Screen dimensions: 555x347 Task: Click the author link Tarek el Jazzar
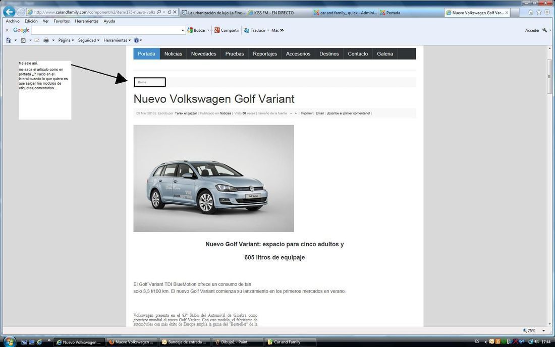(186, 113)
